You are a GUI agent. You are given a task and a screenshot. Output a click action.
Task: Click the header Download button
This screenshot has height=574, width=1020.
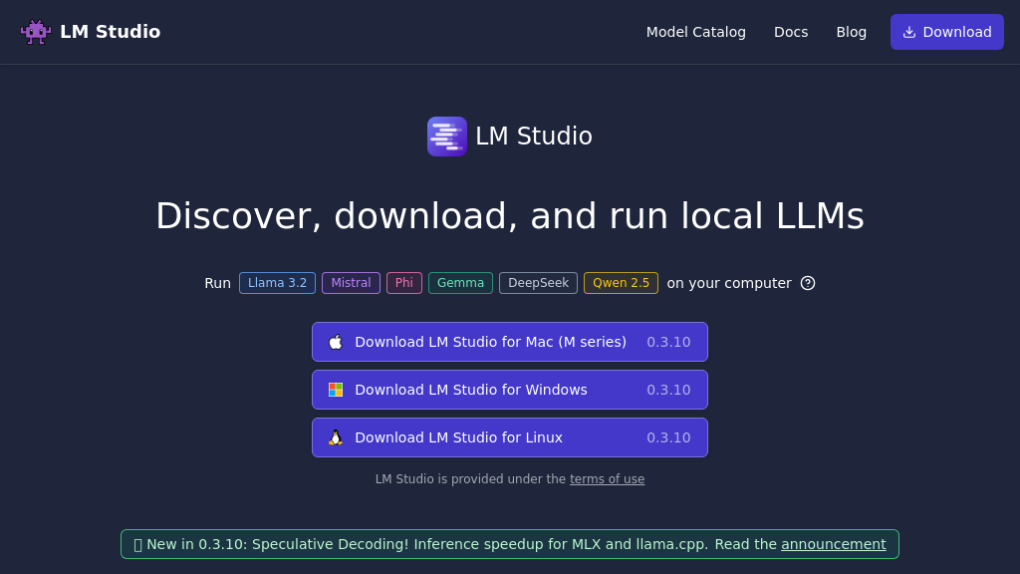[947, 32]
